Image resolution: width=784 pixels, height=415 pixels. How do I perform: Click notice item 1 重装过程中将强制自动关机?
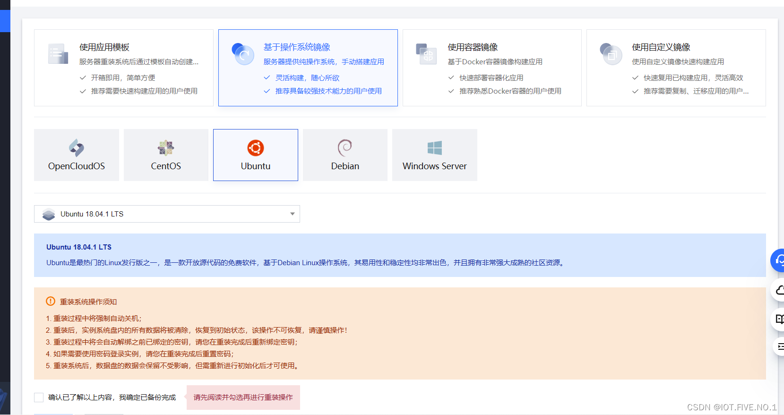click(94, 319)
